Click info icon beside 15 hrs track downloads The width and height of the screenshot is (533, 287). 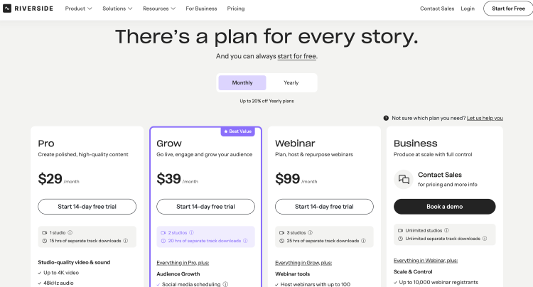125,241
